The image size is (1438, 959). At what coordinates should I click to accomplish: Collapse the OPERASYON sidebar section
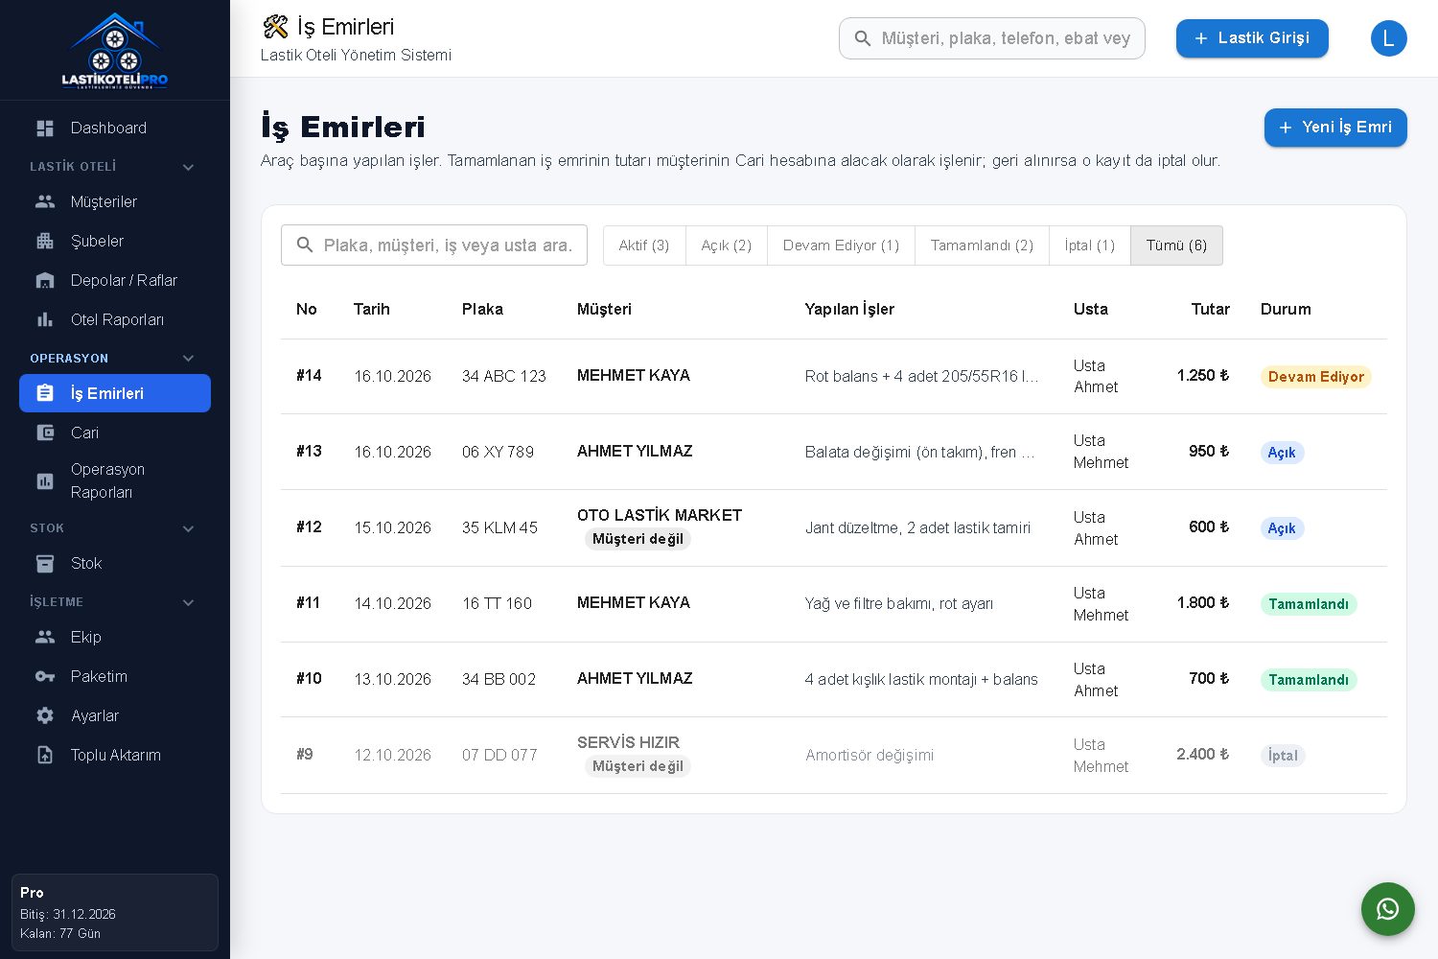188,359
